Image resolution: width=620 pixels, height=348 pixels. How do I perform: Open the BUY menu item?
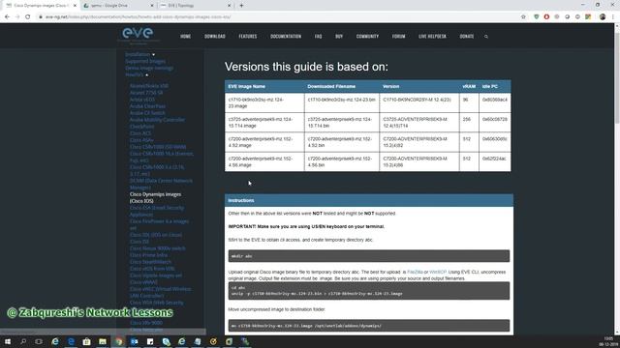click(x=339, y=37)
